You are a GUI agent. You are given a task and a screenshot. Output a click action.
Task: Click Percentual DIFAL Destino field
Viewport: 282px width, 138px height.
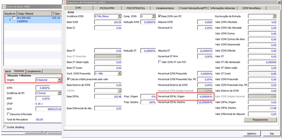pyautogui.click(x=205, y=102)
